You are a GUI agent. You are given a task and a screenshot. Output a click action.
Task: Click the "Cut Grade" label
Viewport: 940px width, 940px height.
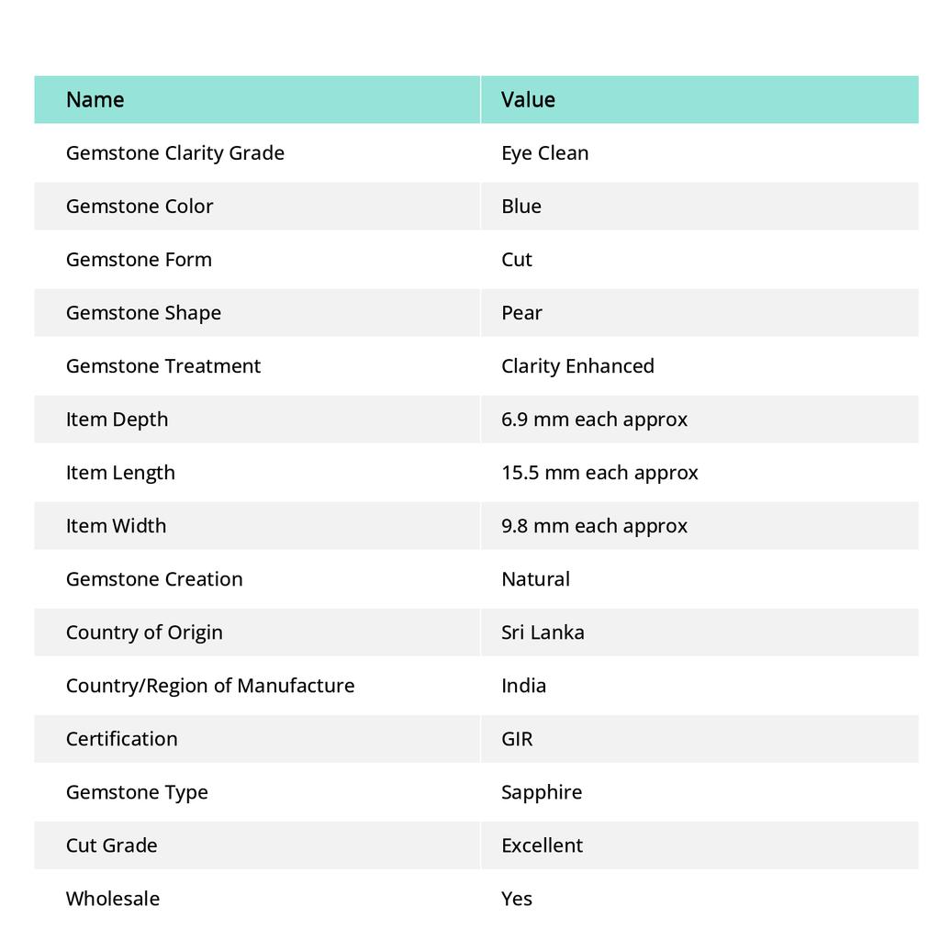(111, 845)
